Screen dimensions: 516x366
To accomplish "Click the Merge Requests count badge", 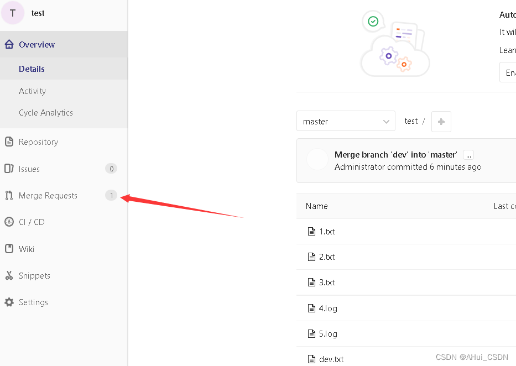I will coord(111,196).
